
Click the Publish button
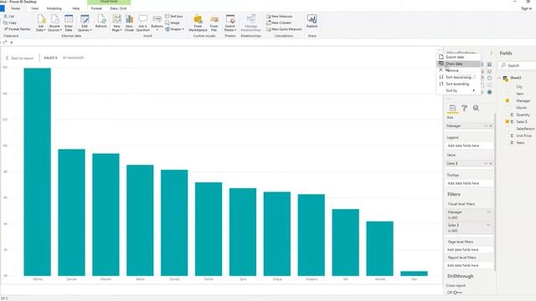(312, 21)
